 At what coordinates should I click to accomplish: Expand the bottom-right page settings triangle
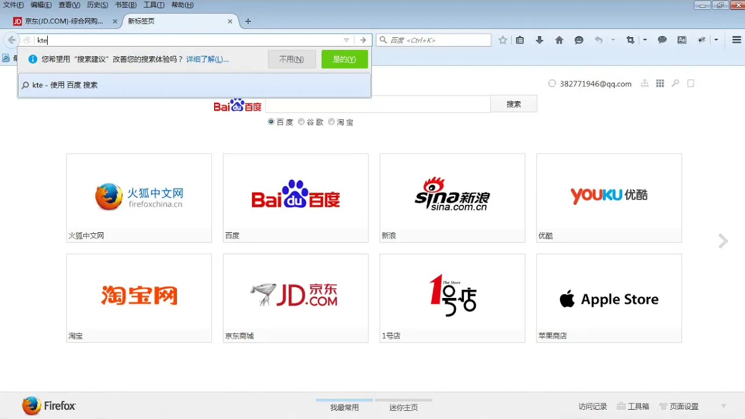click(723, 406)
